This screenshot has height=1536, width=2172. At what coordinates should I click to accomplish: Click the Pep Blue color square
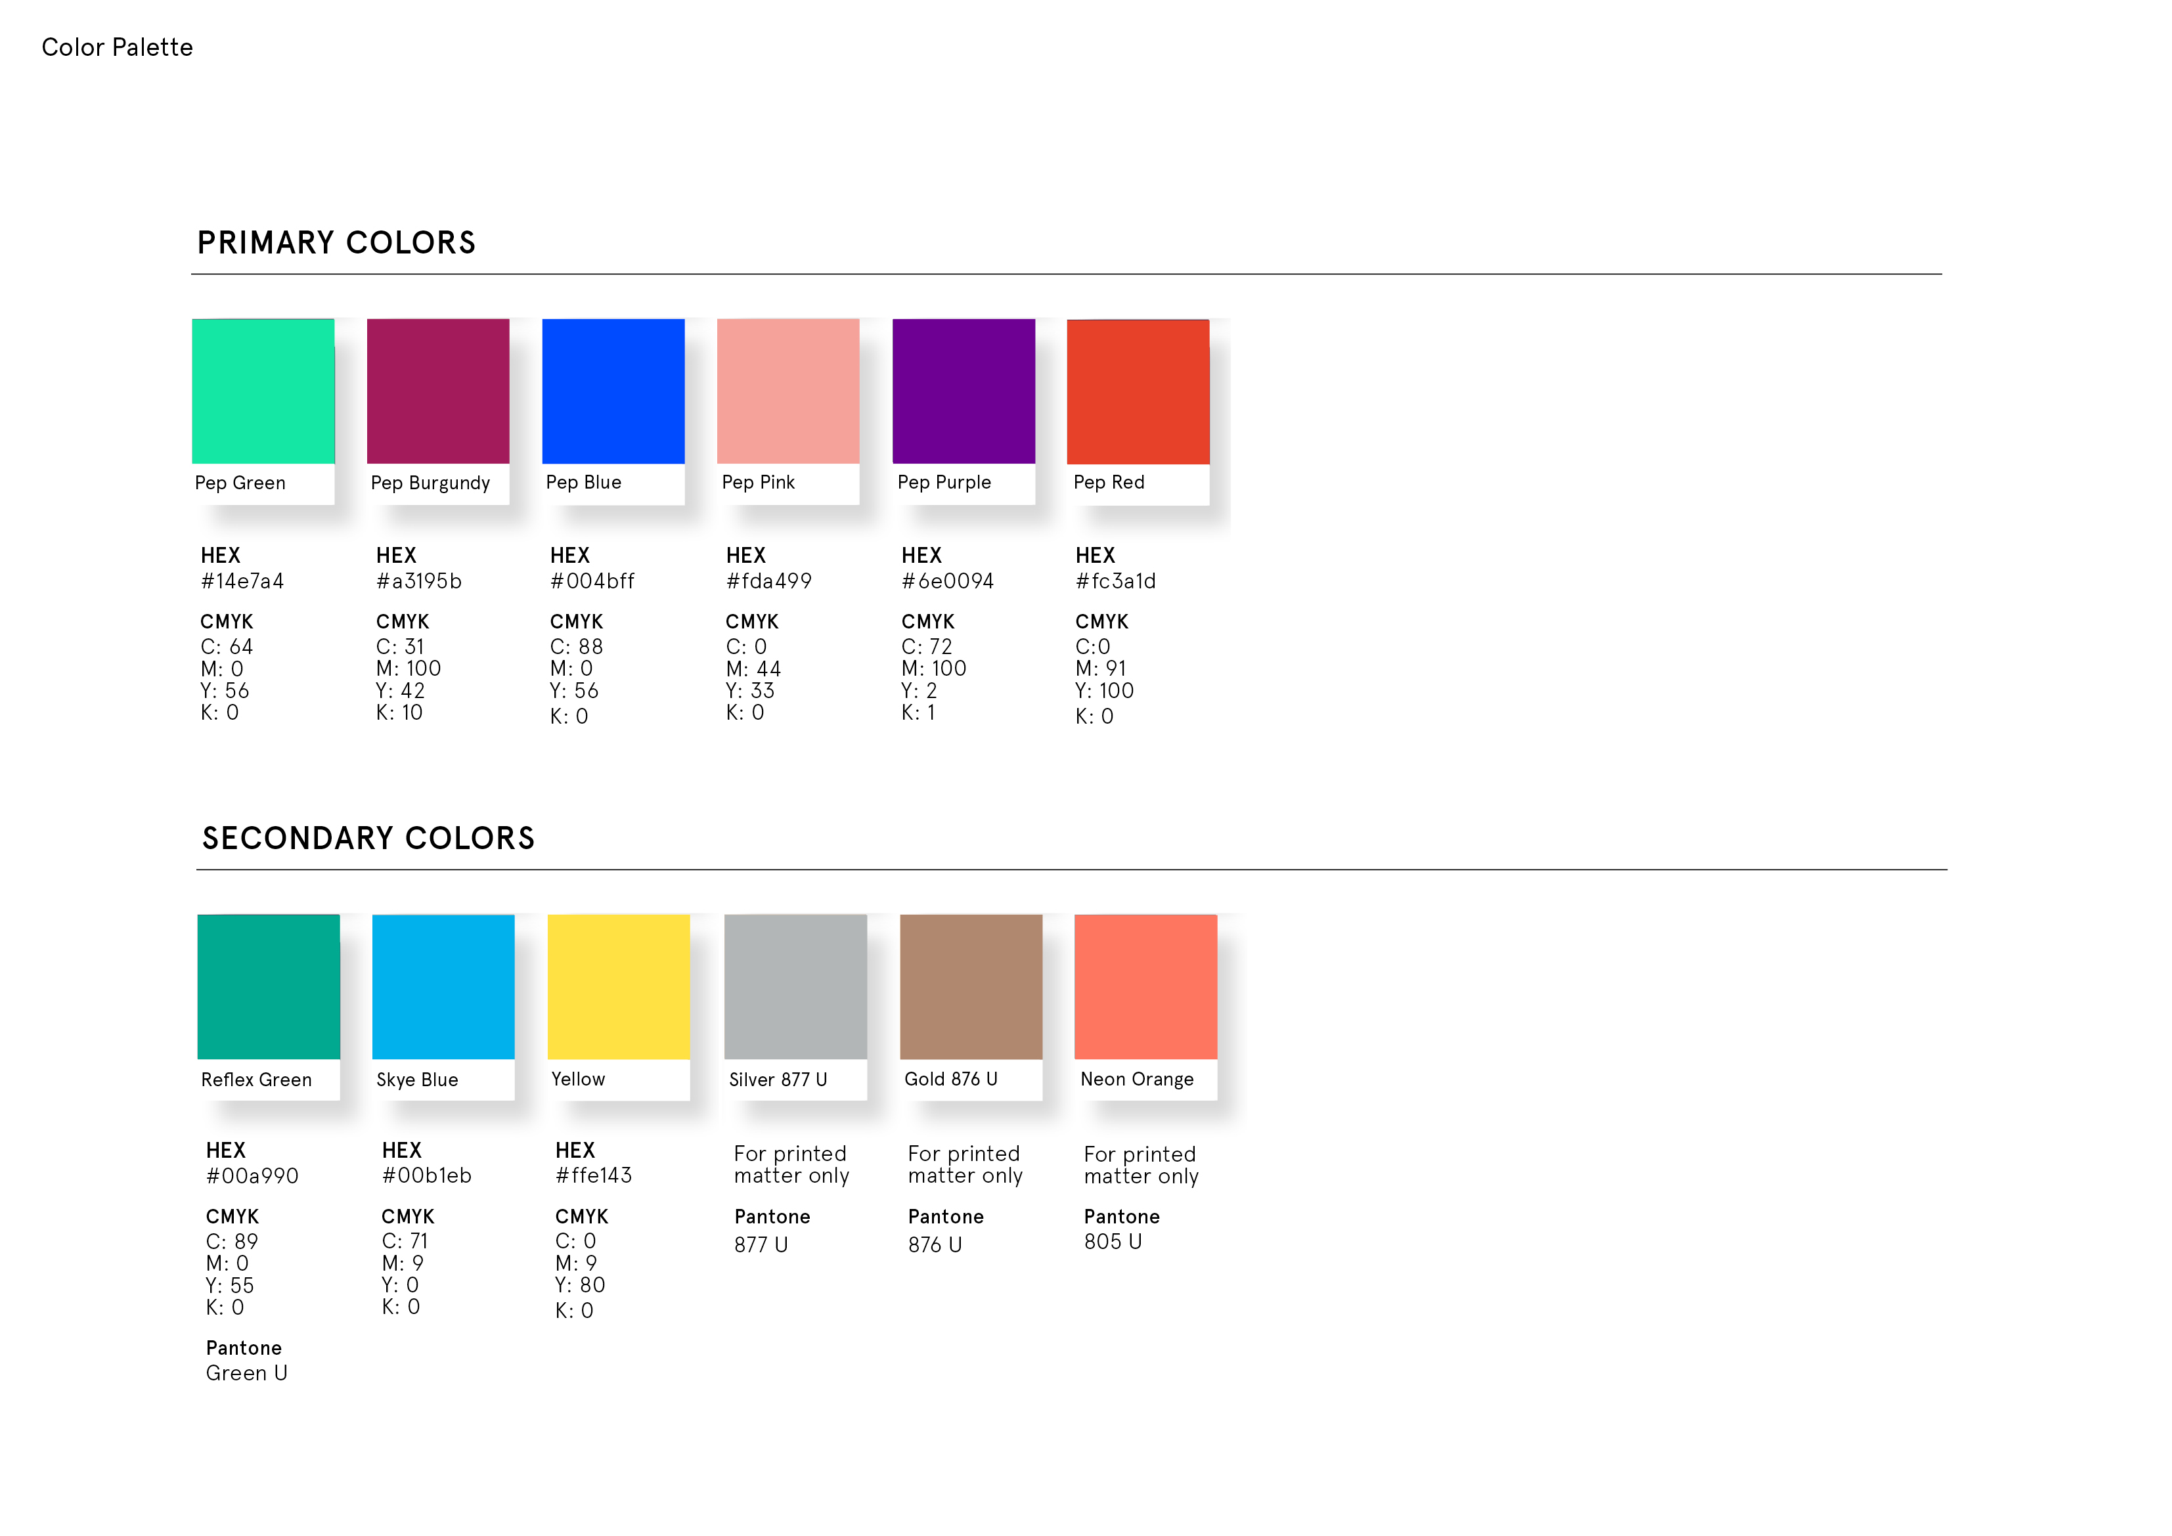pos(613,391)
